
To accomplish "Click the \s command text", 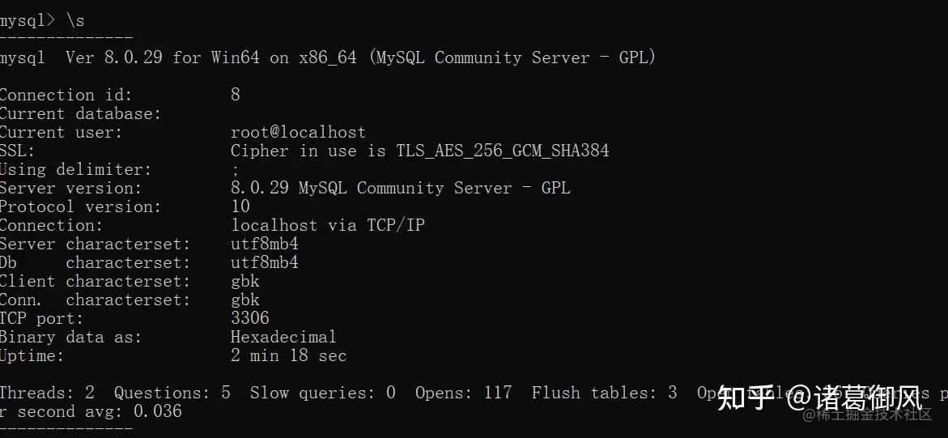I will 74,20.
